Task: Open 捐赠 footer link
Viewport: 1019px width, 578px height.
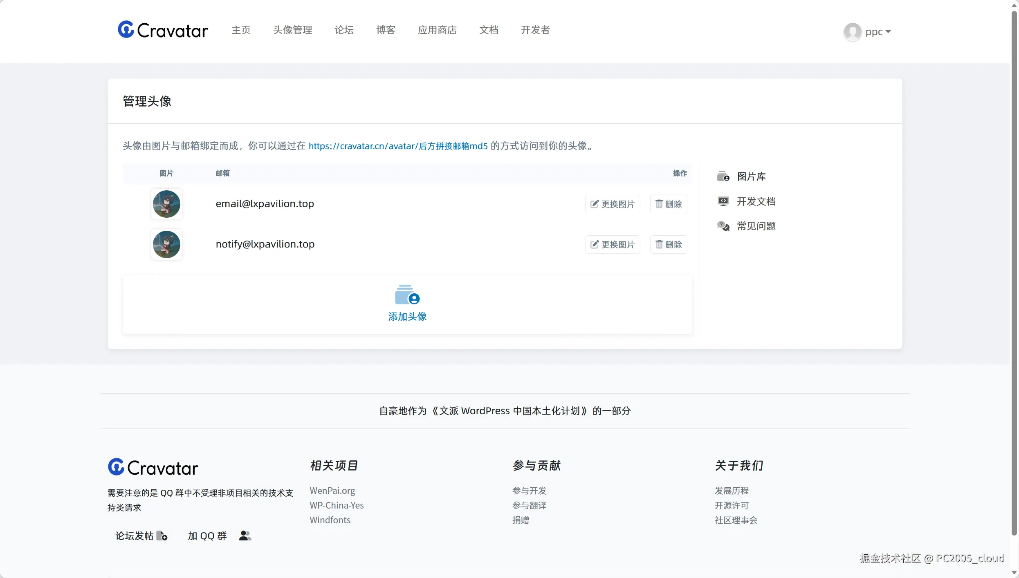Action: click(521, 520)
